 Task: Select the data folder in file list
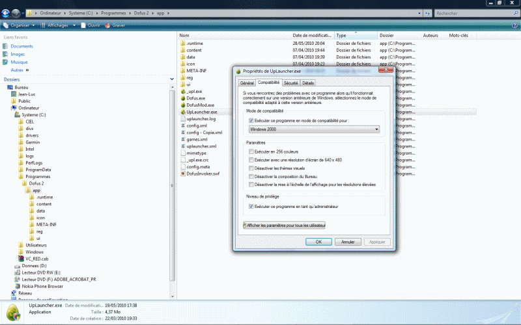[x=190, y=57]
